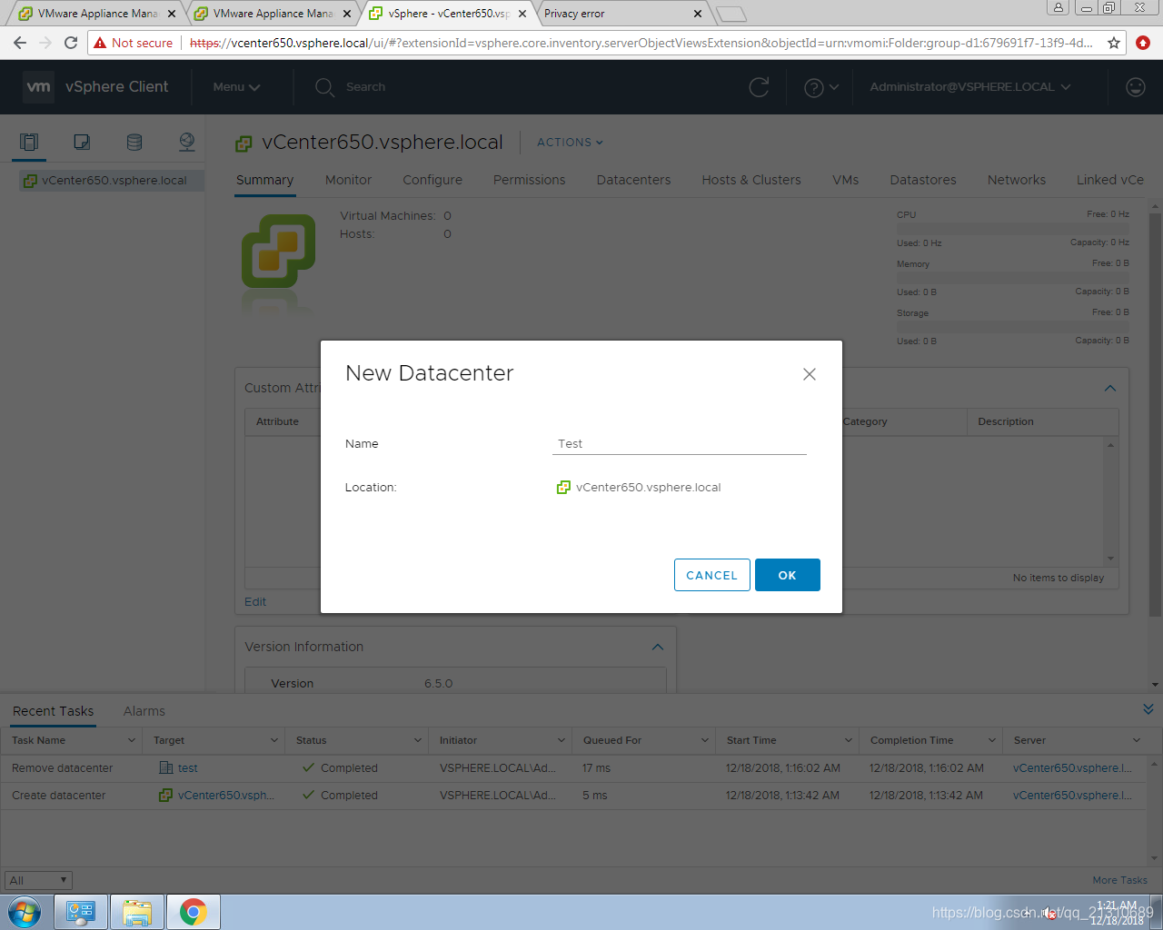The height and width of the screenshot is (930, 1163).
Task: Click the large vCenter icon in Summary
Action: pyautogui.click(x=278, y=252)
